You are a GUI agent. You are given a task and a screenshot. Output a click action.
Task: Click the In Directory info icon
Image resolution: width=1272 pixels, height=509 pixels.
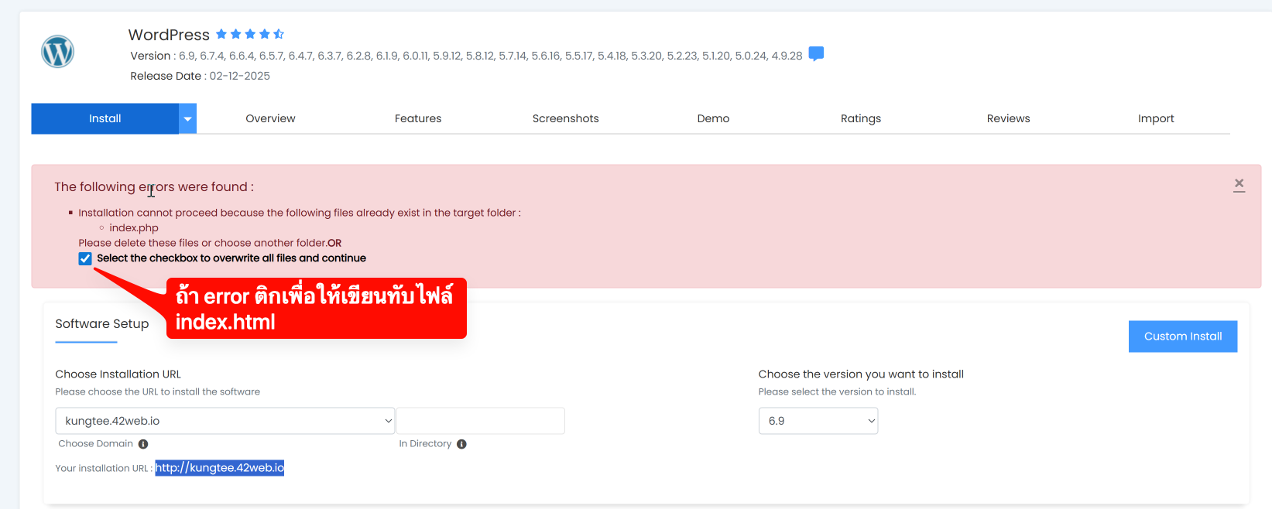tap(461, 444)
